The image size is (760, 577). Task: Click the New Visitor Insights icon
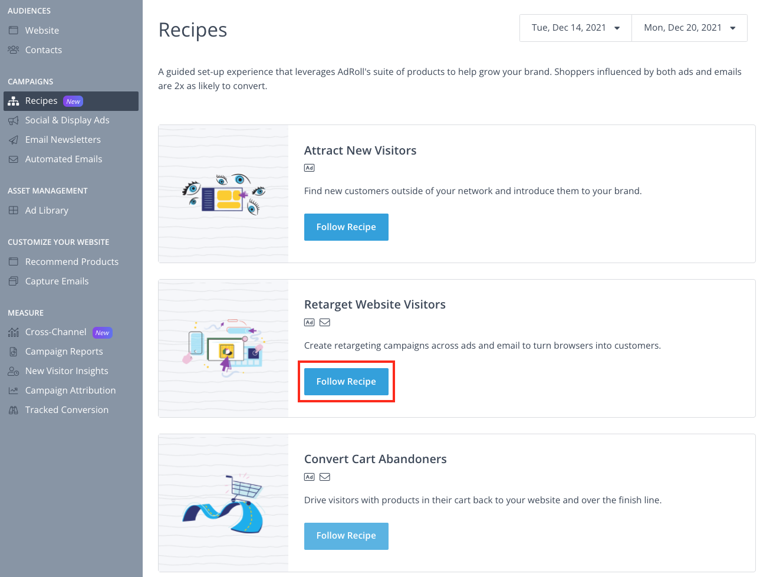[14, 371]
